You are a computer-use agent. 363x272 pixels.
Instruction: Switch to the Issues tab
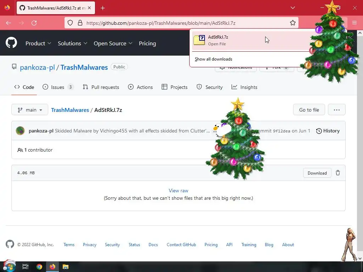58,87
